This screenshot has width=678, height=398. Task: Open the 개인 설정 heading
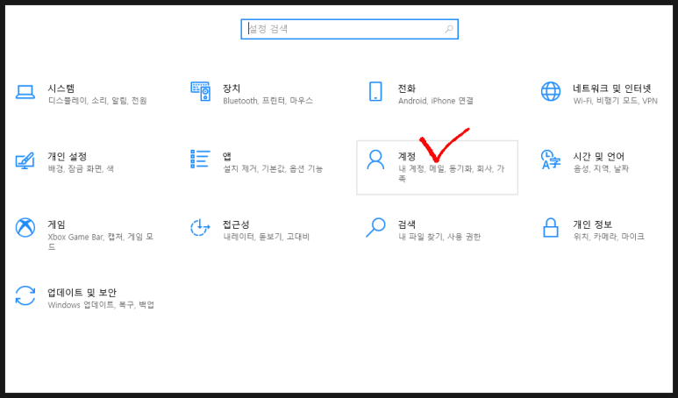(68, 156)
